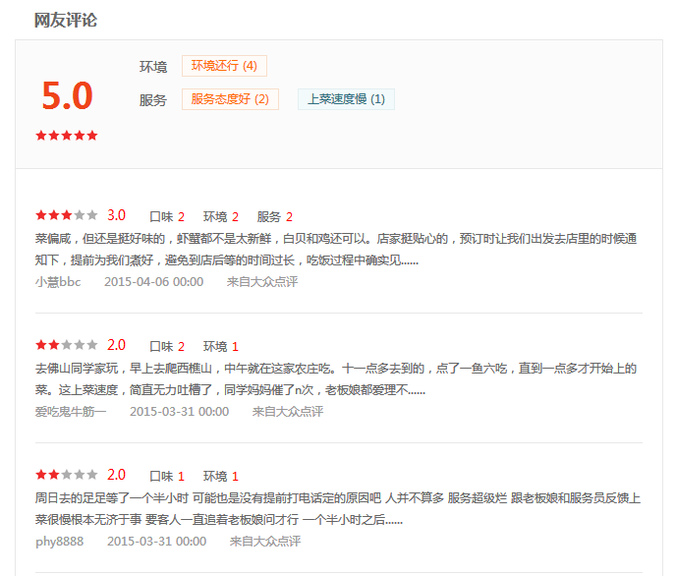
Task: Click 口味 1 in phy8888's review
Action: pyautogui.click(x=167, y=476)
